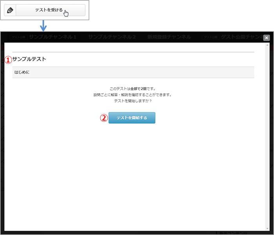Click the pencil icon beside テストを受ける

click(x=10, y=10)
